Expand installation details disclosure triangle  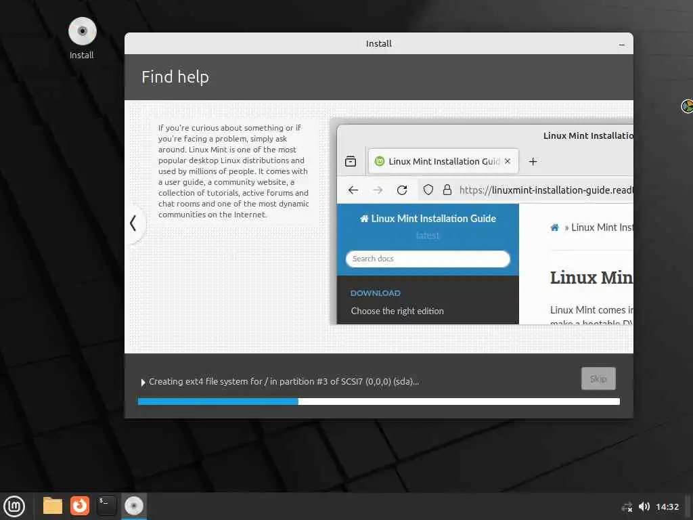(x=143, y=382)
